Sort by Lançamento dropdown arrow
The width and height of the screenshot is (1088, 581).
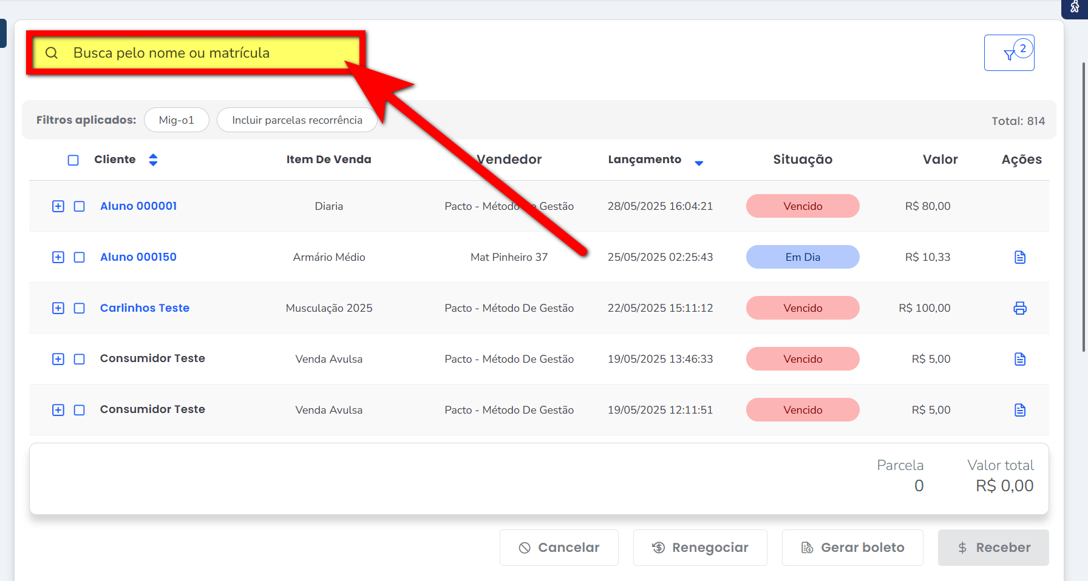[x=699, y=163]
